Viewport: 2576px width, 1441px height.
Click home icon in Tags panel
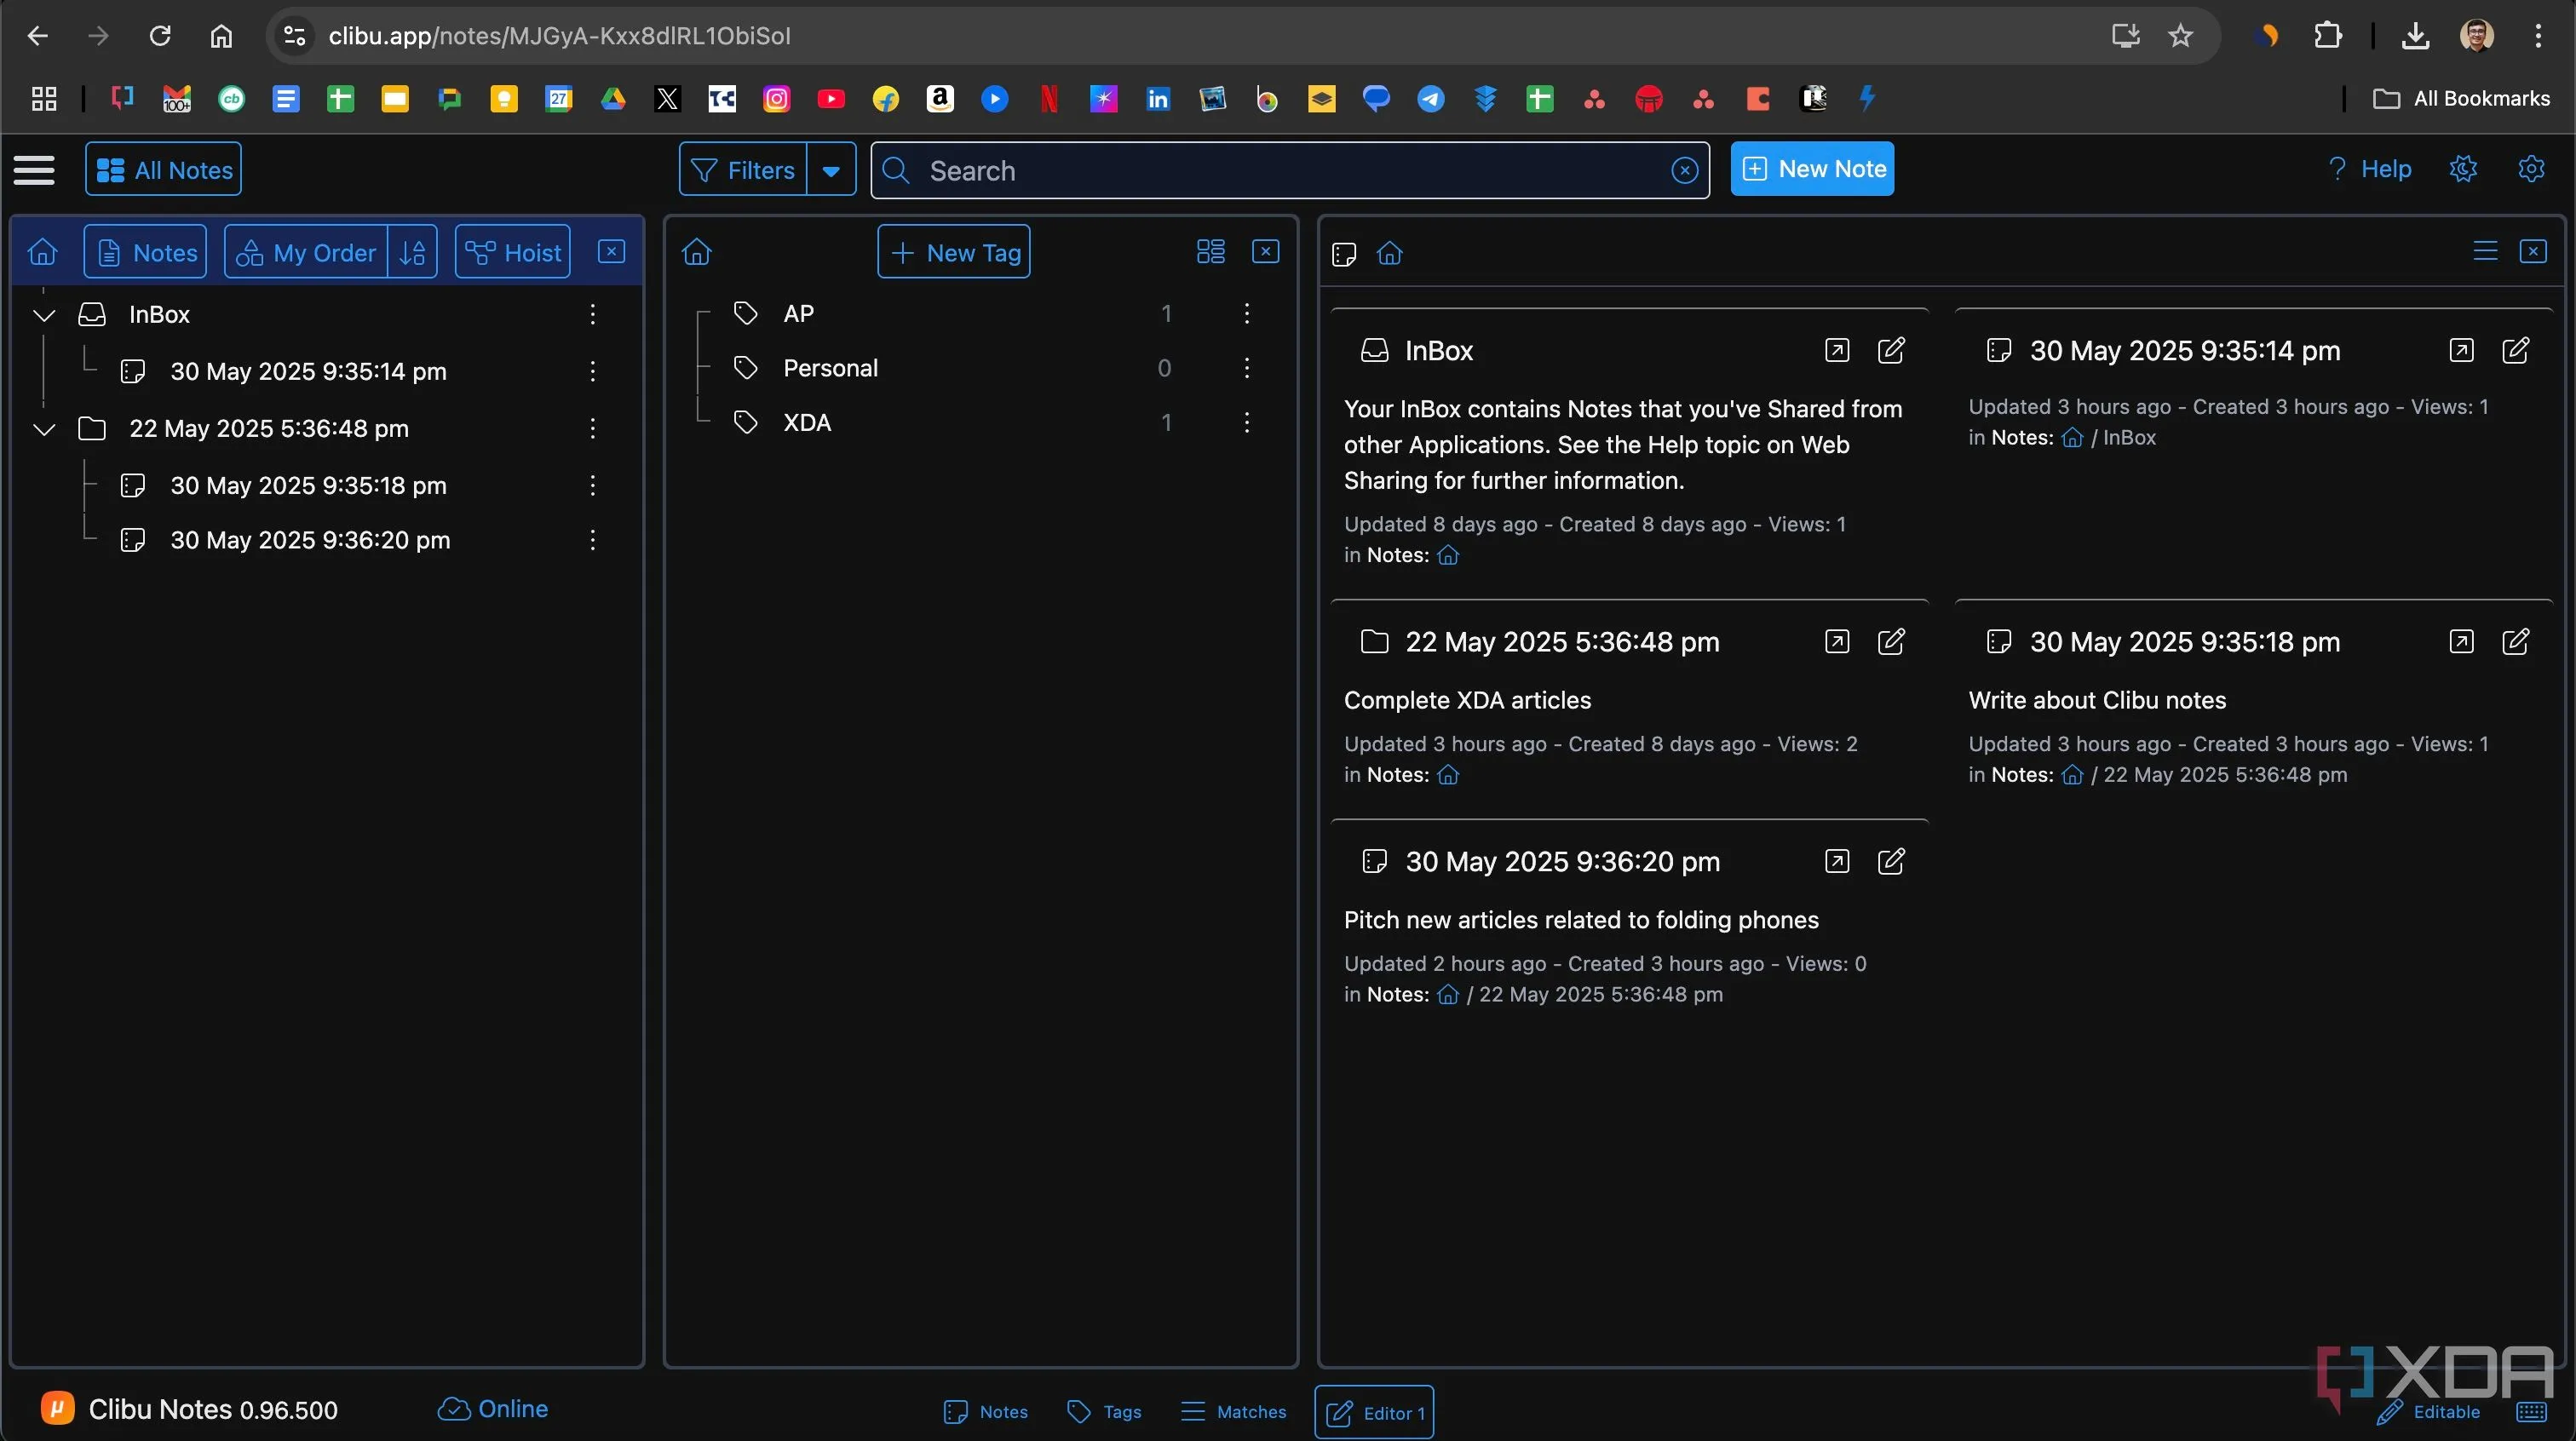[697, 252]
